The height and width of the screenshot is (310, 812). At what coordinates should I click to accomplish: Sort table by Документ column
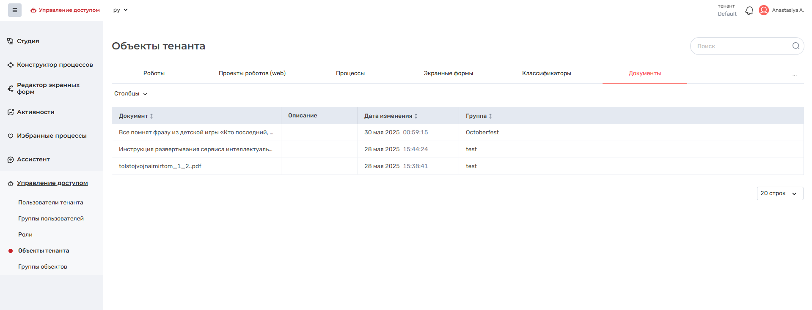coord(151,116)
